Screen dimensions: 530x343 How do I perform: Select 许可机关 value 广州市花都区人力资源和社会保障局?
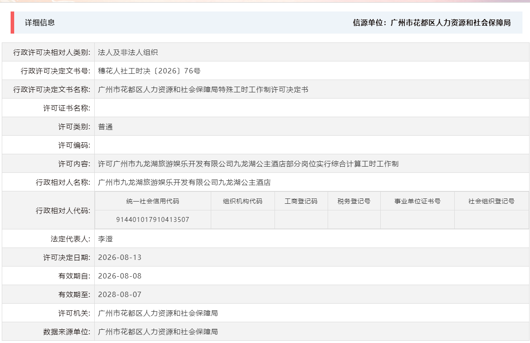coord(158,313)
